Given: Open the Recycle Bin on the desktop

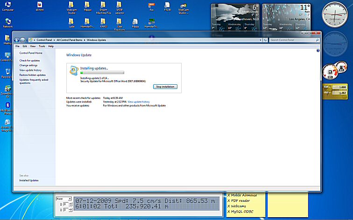Looking at the screenshot, I should tap(7, 74).
